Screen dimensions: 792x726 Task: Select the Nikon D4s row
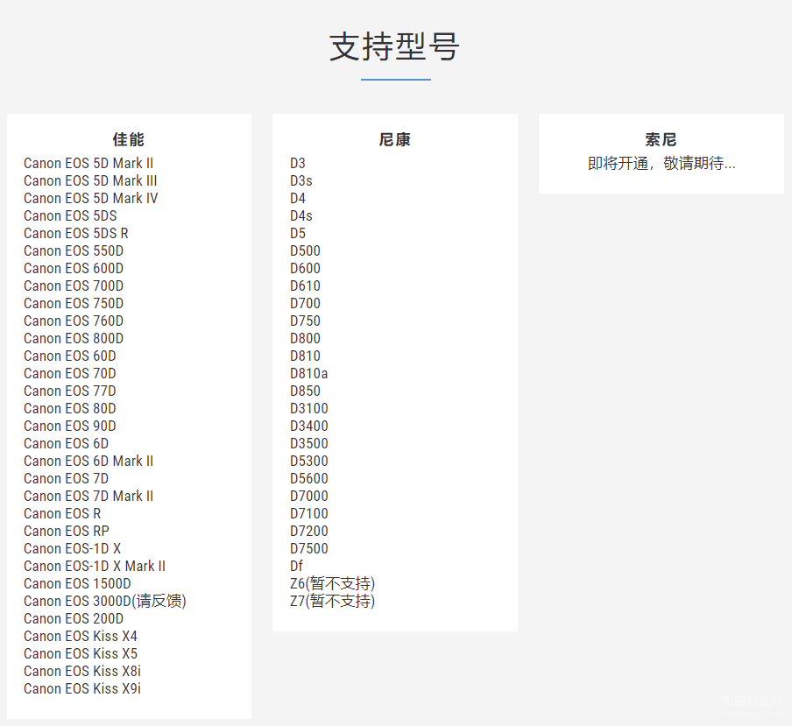301,215
